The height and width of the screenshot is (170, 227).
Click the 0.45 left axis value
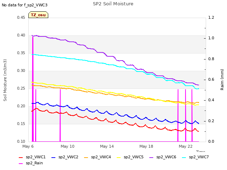coord(21,18)
